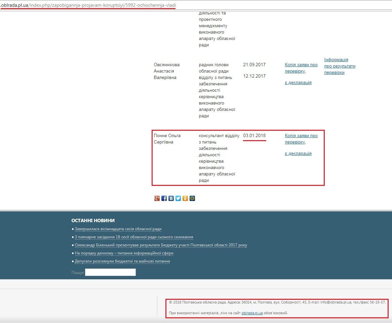
Task: Tweet this page via Twitter icon
Action: point(178,198)
